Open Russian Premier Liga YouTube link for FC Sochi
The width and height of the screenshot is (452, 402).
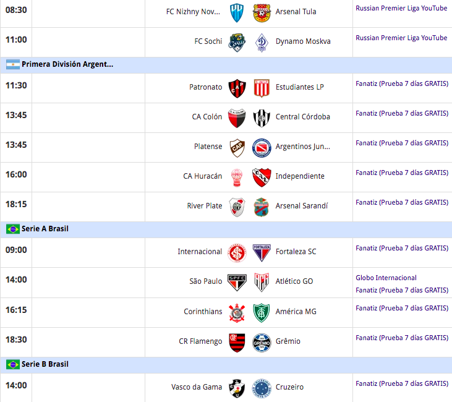401,38
